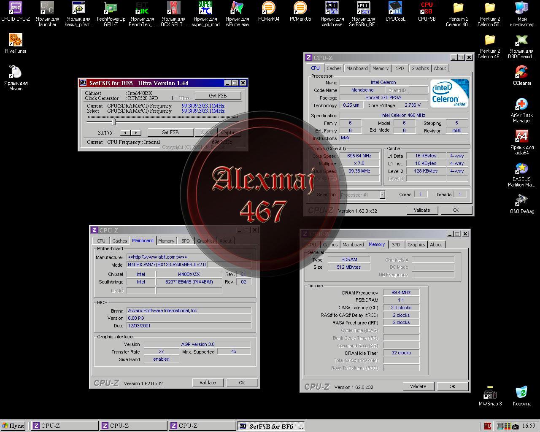Open the Pentium 2 Celeron 40 folder
540x432 pixels.
coord(459,8)
